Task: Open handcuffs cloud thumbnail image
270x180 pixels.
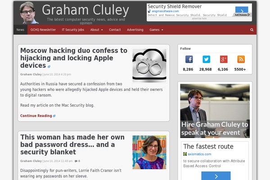Action: [x=149, y=65]
